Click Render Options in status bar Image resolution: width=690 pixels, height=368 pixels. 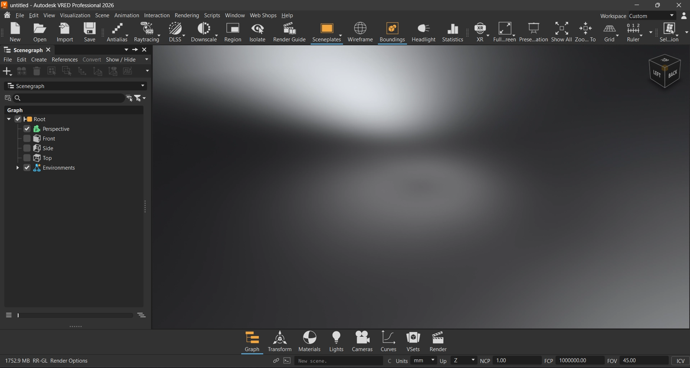[69, 361]
